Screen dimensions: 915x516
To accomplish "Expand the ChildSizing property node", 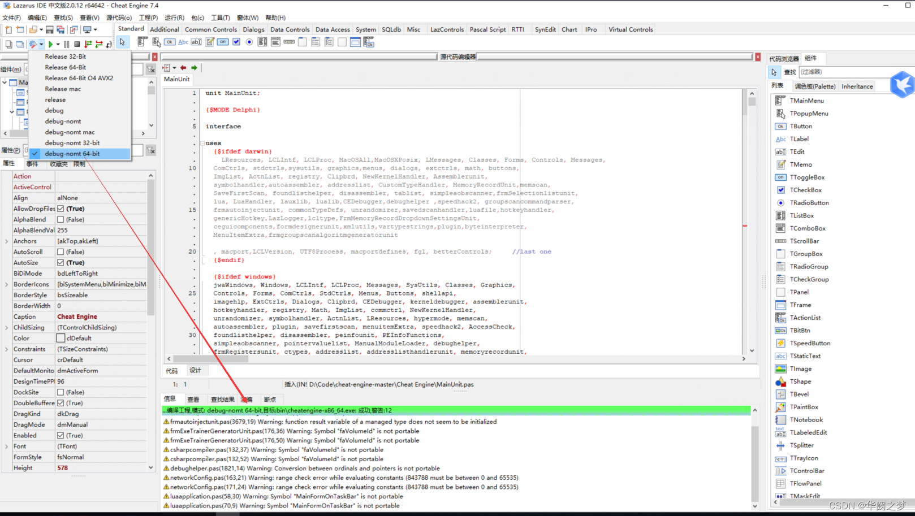I will coord(7,328).
